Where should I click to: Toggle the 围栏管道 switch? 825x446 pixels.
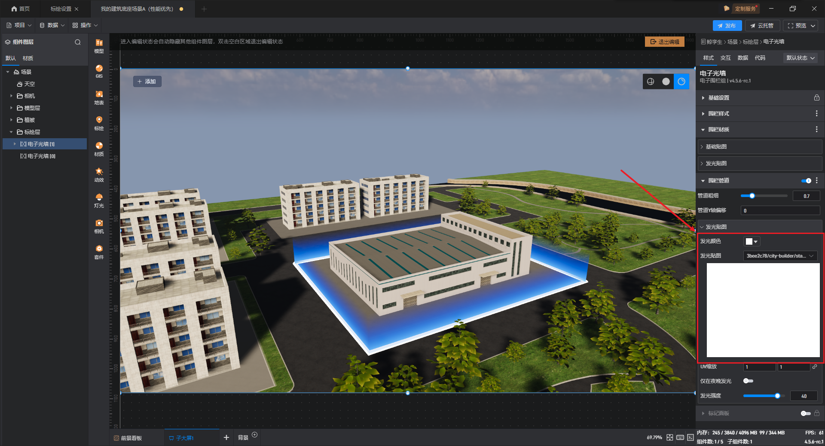(806, 181)
